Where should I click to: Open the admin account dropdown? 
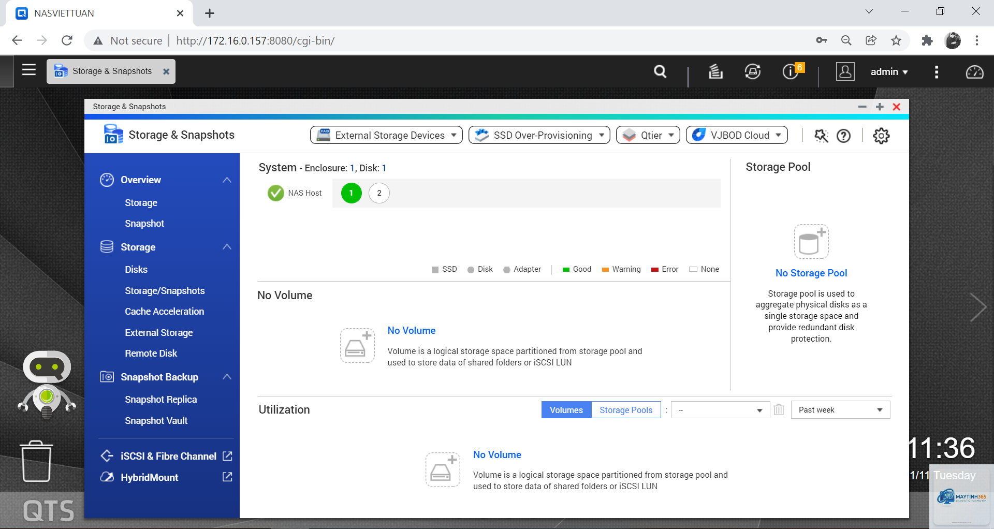pos(889,72)
